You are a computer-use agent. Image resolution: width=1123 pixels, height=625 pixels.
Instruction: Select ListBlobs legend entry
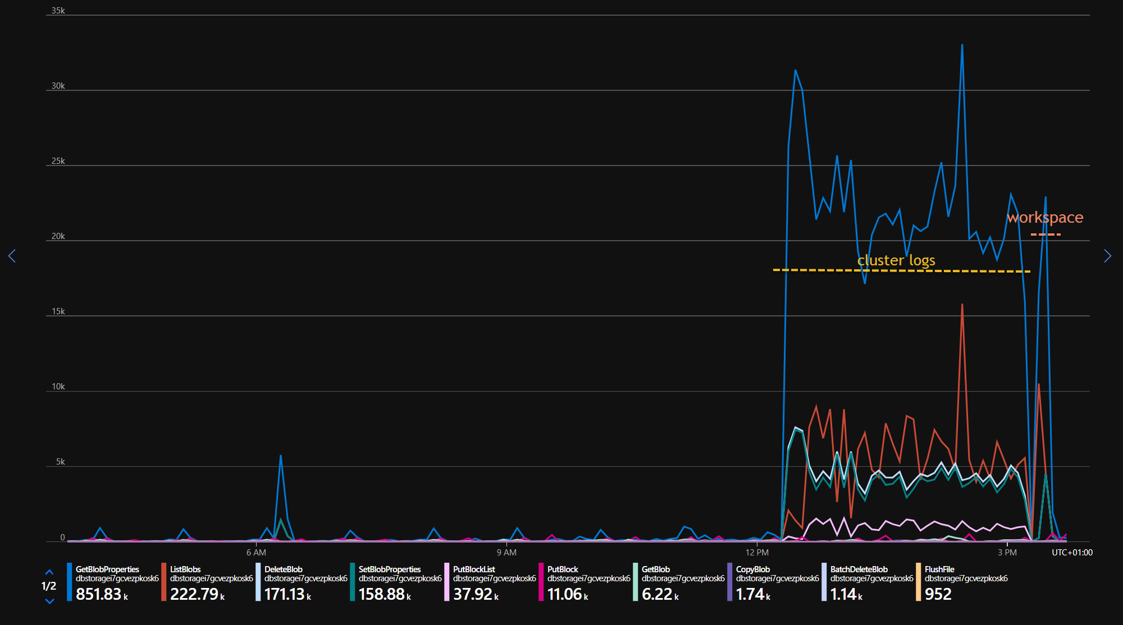point(207,582)
